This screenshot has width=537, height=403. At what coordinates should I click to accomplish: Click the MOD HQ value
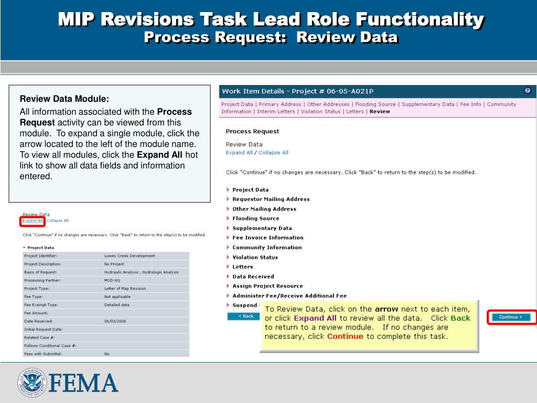112,280
